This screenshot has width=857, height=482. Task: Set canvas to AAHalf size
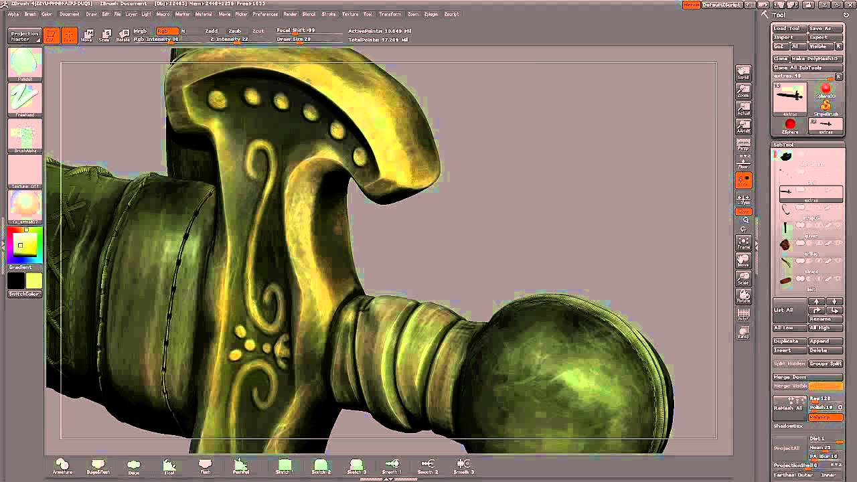tap(743, 127)
